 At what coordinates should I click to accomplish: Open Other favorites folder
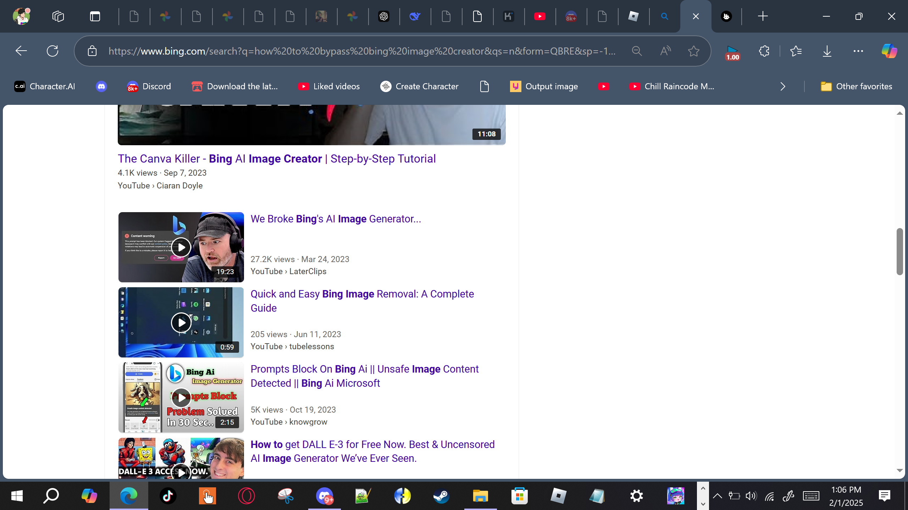[x=856, y=86]
